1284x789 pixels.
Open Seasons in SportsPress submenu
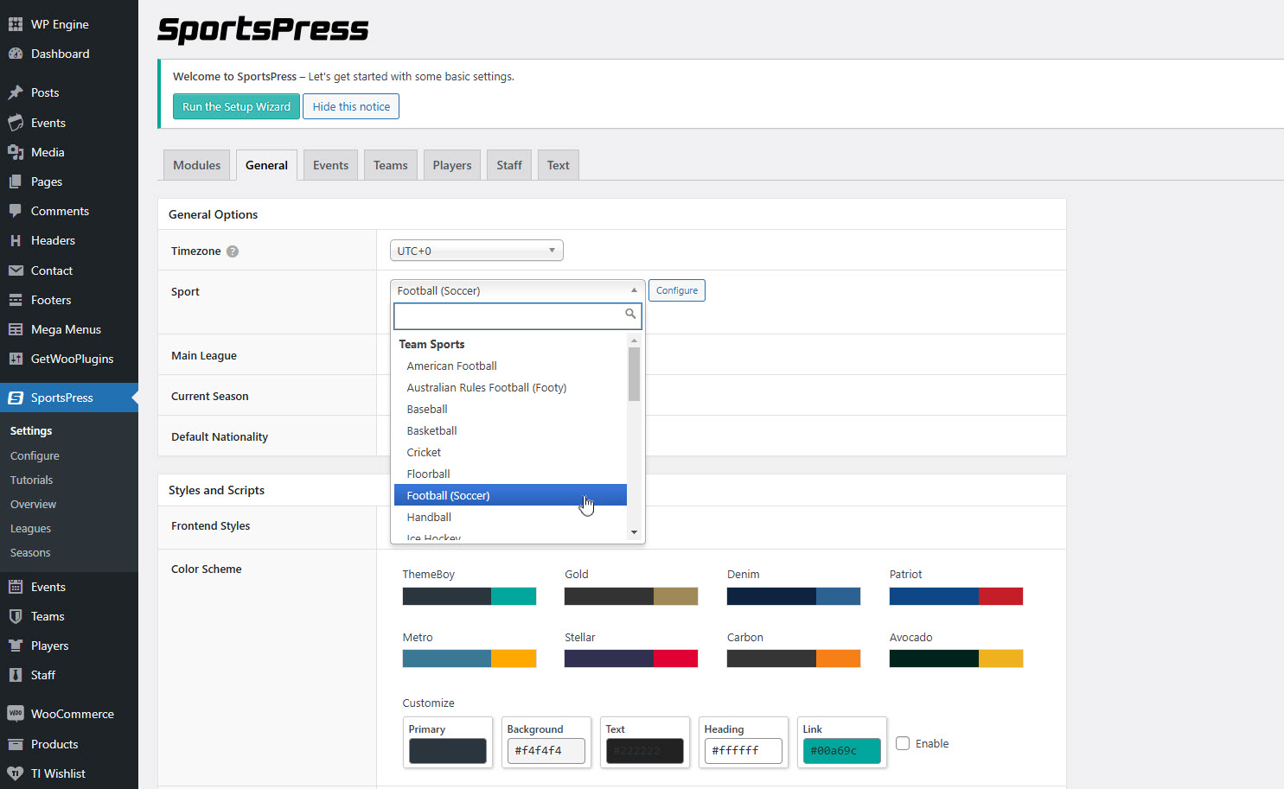pos(30,552)
